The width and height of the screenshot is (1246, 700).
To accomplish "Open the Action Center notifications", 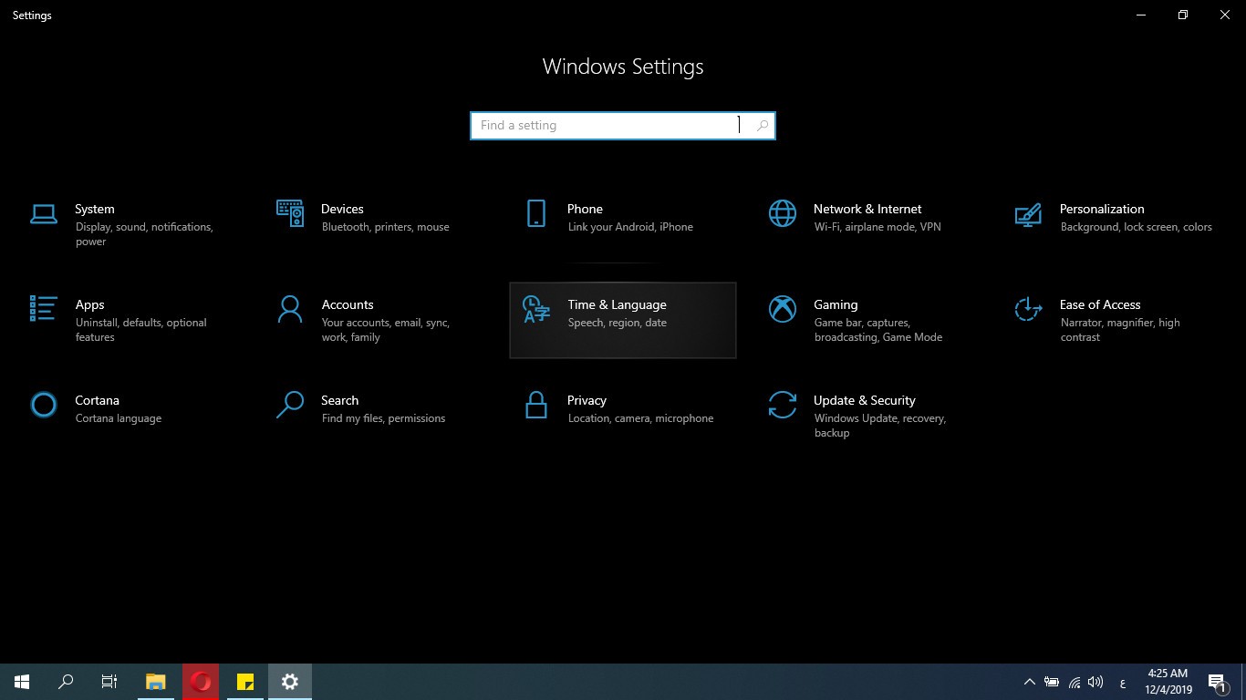I will click(x=1217, y=682).
